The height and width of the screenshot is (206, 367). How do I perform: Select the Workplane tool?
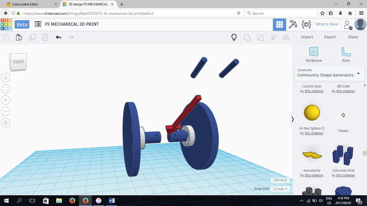point(314,55)
